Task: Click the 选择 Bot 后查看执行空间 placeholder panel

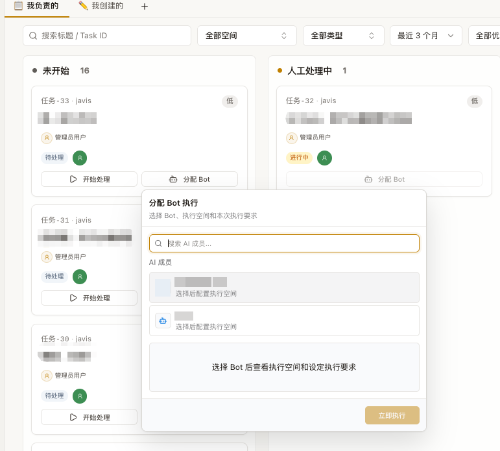Action: click(x=284, y=367)
